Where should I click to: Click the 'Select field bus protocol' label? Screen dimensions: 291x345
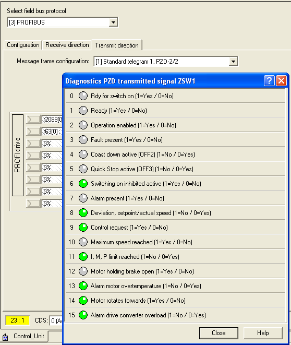(37, 11)
